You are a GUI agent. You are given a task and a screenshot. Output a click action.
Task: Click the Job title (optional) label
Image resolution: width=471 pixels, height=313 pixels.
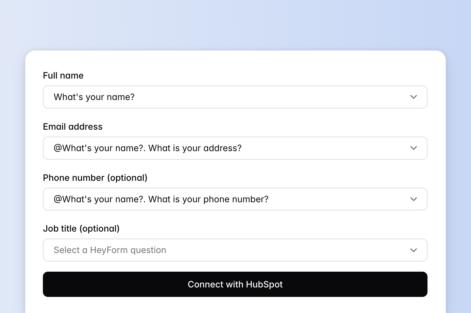pyautogui.click(x=81, y=228)
